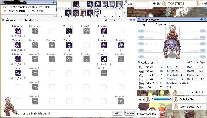Click the eye skill icon in hotbar row 1
The image size is (207, 118).
click(105, 5)
